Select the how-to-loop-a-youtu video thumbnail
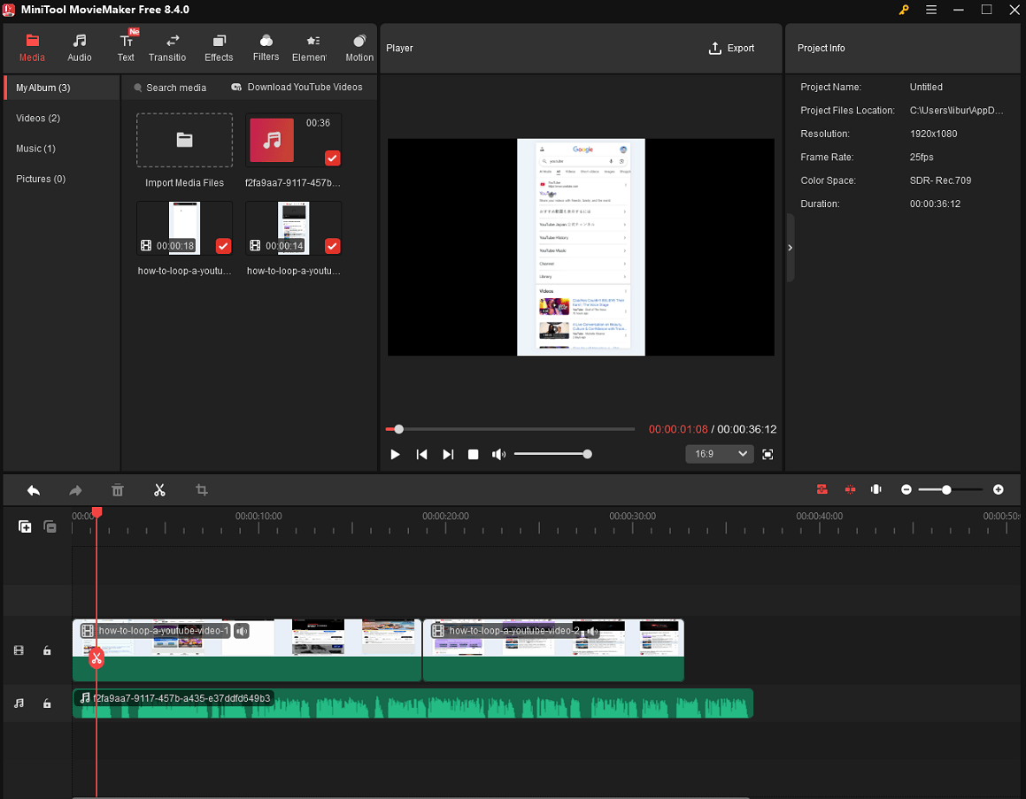 coord(183,227)
